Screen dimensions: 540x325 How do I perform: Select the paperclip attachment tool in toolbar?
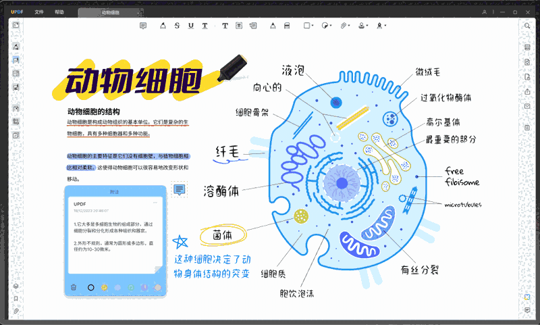pos(343,26)
